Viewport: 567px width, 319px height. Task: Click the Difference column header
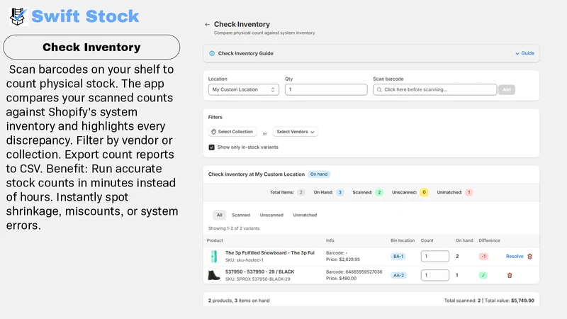point(489,240)
